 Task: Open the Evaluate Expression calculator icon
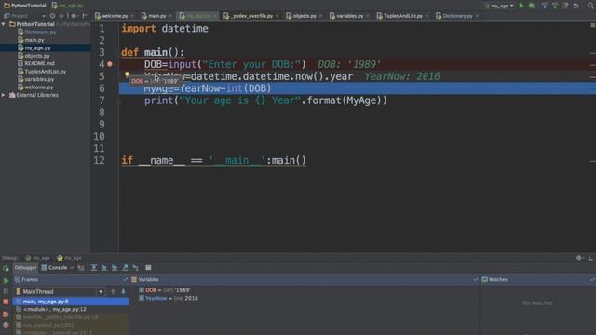click(148, 268)
